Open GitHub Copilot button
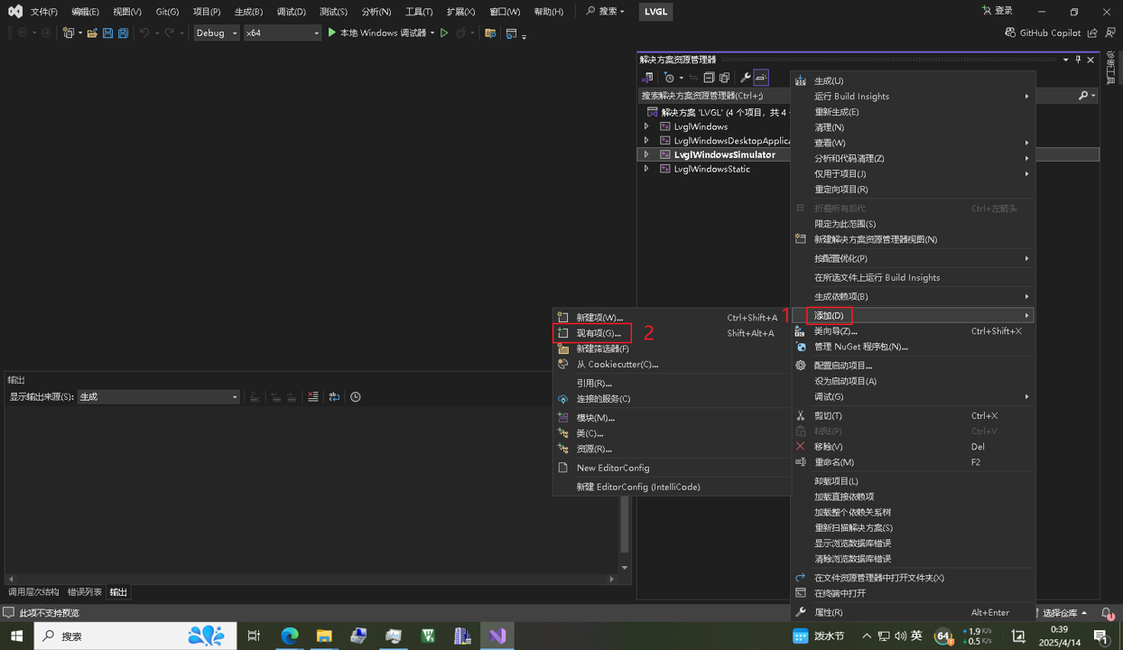 (x=1041, y=33)
